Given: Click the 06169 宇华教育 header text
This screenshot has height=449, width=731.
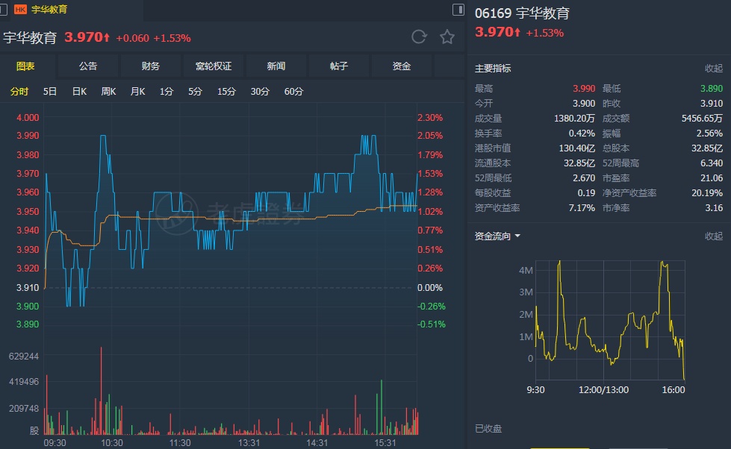Looking at the screenshot, I should [522, 13].
